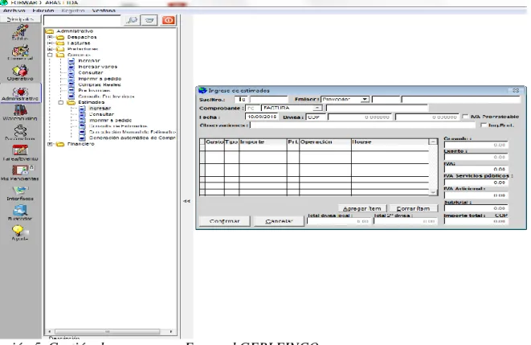Click the toolbar button beside the magnifier
Viewport: 531px width, 345px height.
coord(149,20)
